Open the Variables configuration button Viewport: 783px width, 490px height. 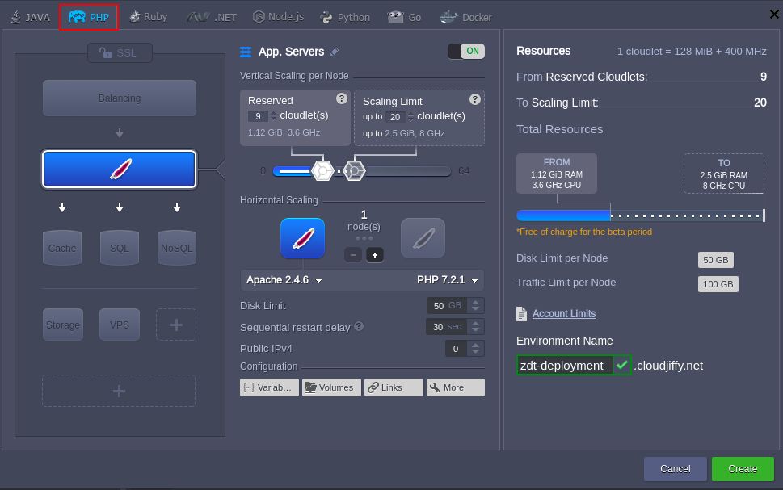coord(269,387)
